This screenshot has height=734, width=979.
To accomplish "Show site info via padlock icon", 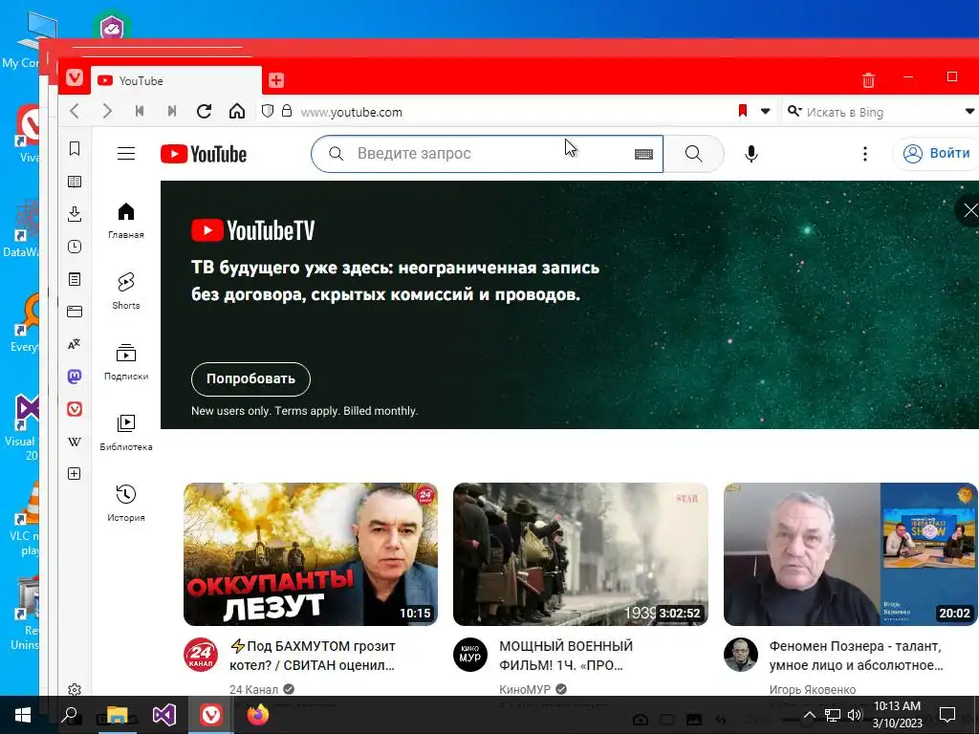I will pyautogui.click(x=287, y=111).
